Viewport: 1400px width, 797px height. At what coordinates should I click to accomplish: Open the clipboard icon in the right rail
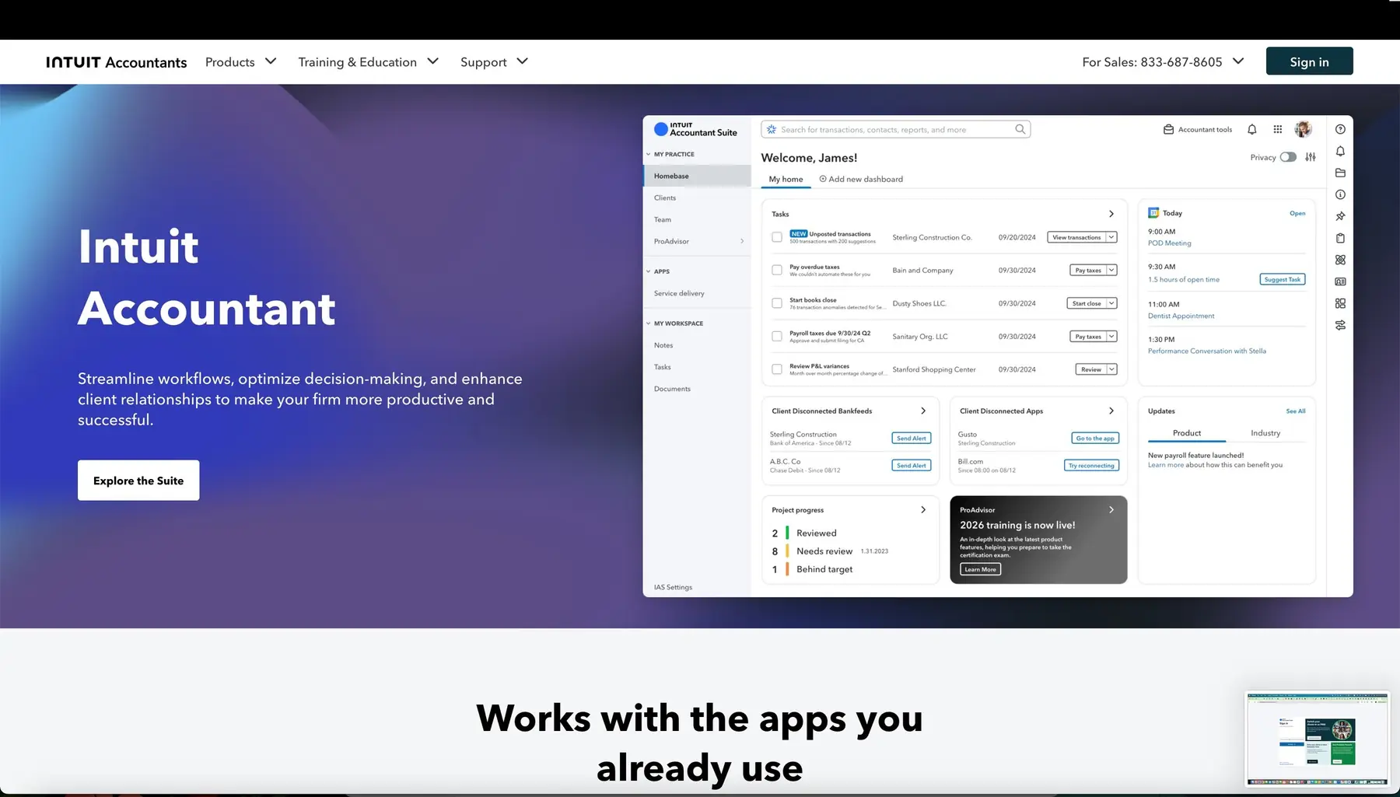point(1340,239)
